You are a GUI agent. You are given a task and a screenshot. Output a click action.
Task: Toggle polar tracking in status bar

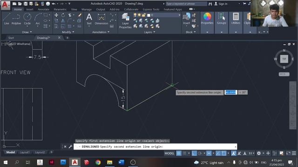pyautogui.click(x=200, y=153)
